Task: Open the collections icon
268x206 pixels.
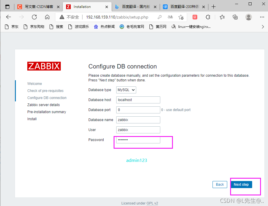Action: 235,17
